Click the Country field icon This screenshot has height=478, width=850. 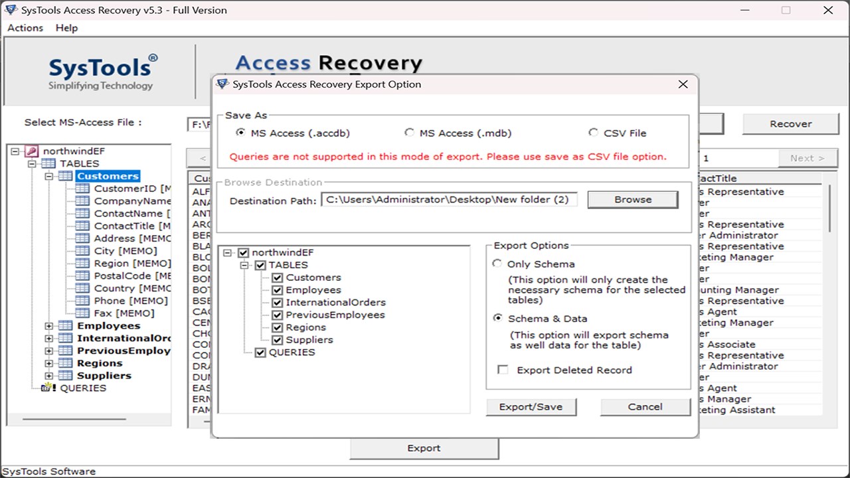pyautogui.click(x=82, y=288)
